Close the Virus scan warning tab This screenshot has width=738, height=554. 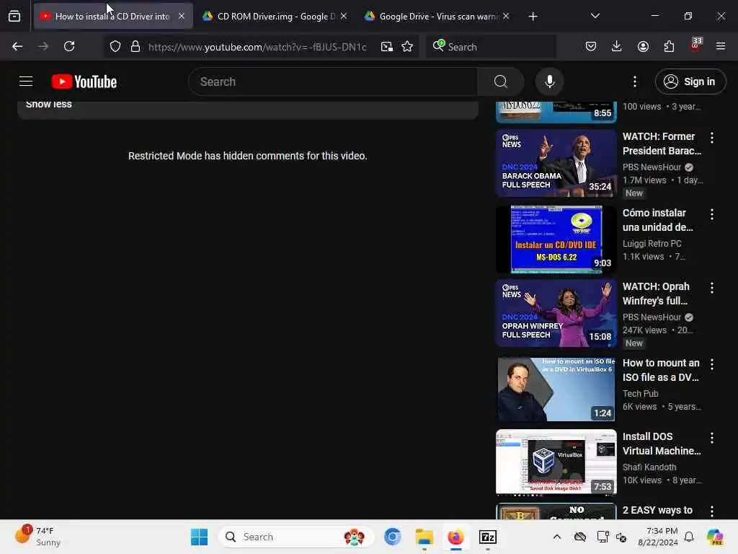pyautogui.click(x=506, y=16)
